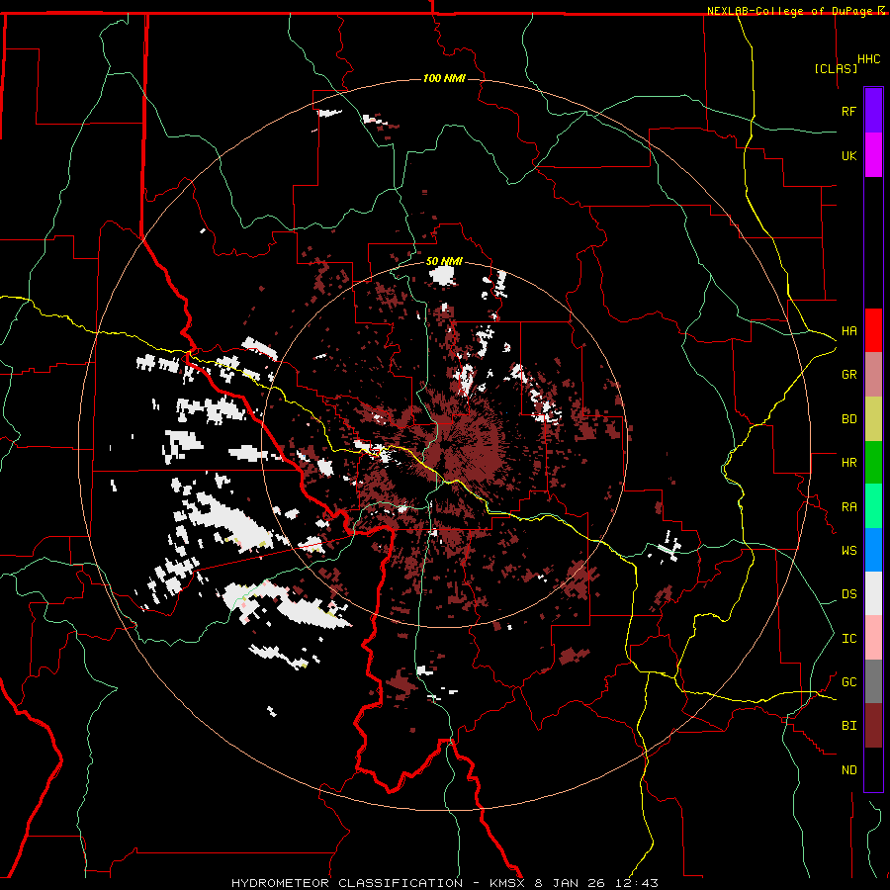Screen dimensions: 890x890
Task: Click the GR legend label
Action: point(848,375)
